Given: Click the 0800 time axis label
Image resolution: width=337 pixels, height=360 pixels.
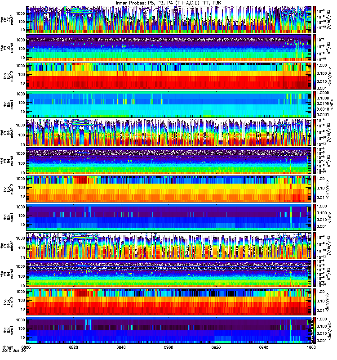Looking at the screenshot, I should (x=26, y=347).
